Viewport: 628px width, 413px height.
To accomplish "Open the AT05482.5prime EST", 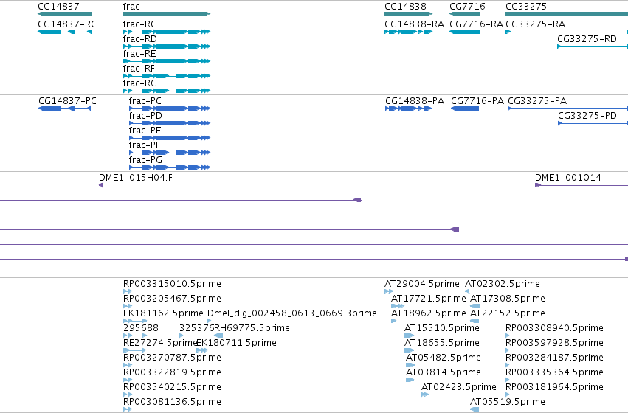I will pos(410,365).
